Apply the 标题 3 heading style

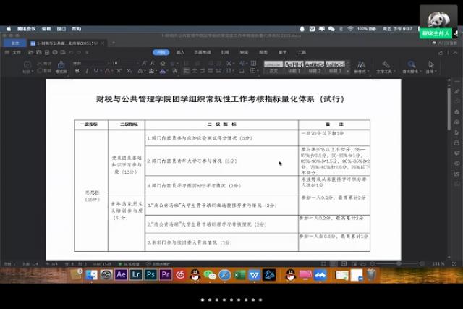click(x=335, y=67)
